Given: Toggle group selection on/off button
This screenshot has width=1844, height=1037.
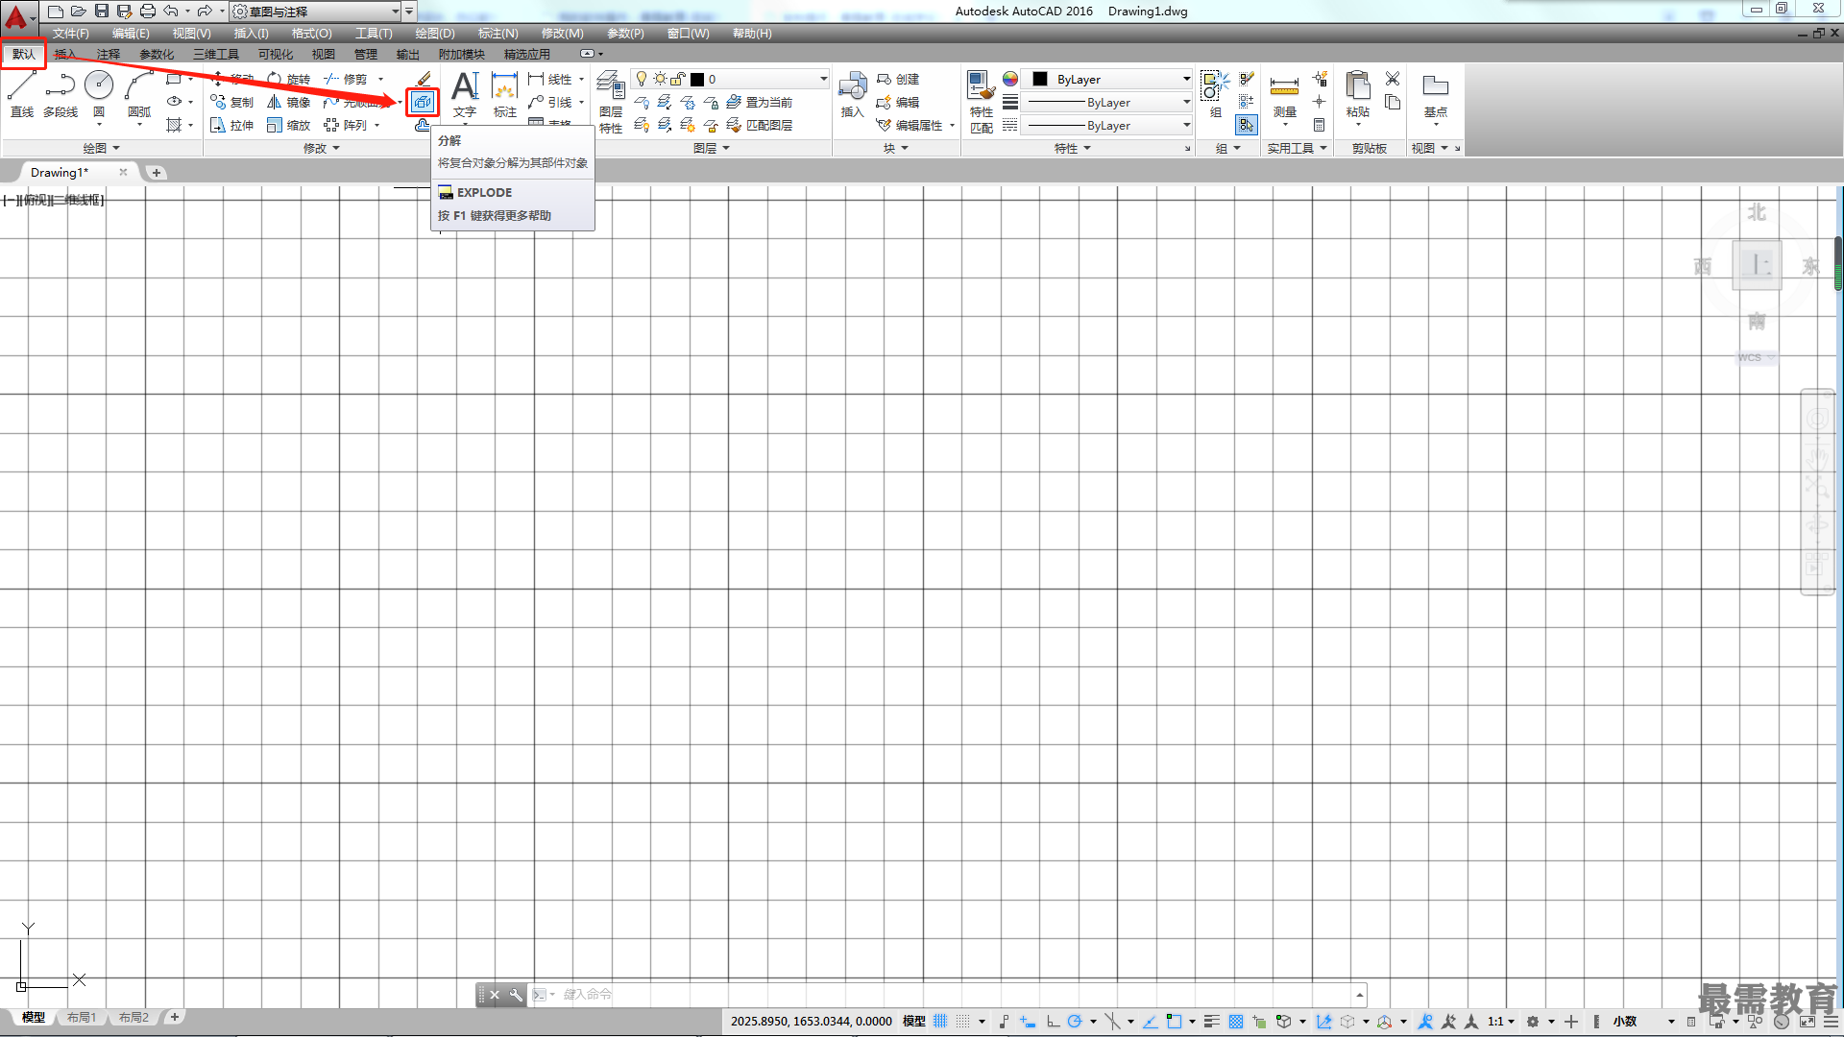Looking at the screenshot, I should coord(1246,125).
